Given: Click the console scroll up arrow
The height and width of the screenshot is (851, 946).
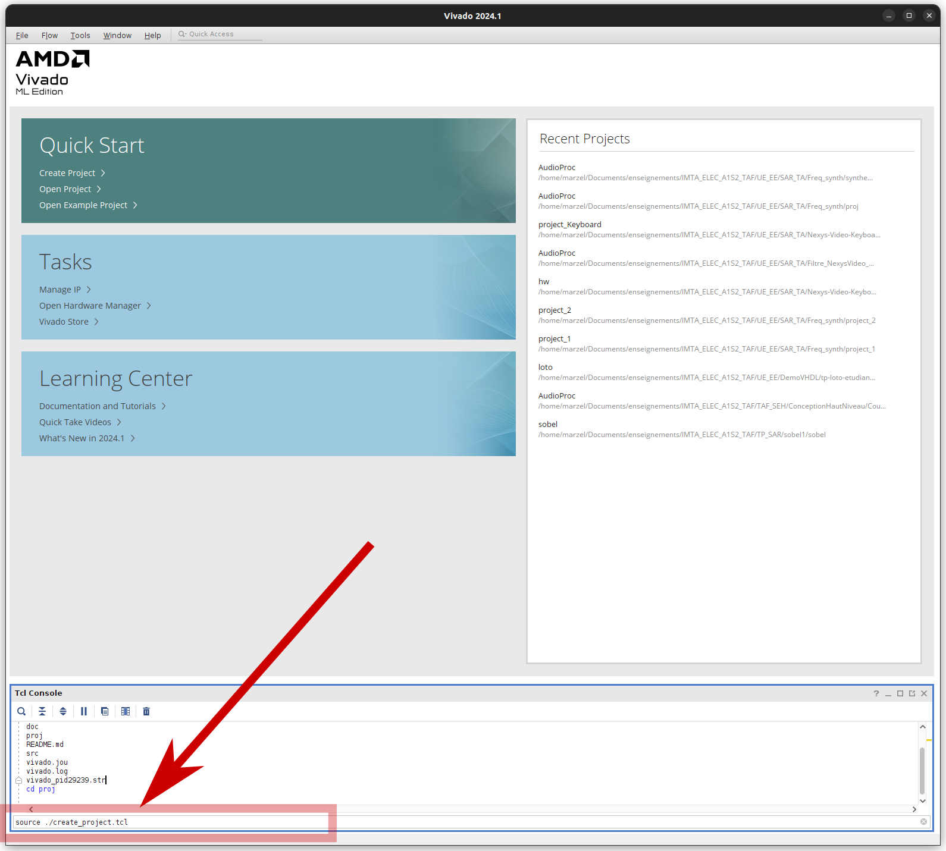Looking at the screenshot, I should (x=922, y=727).
